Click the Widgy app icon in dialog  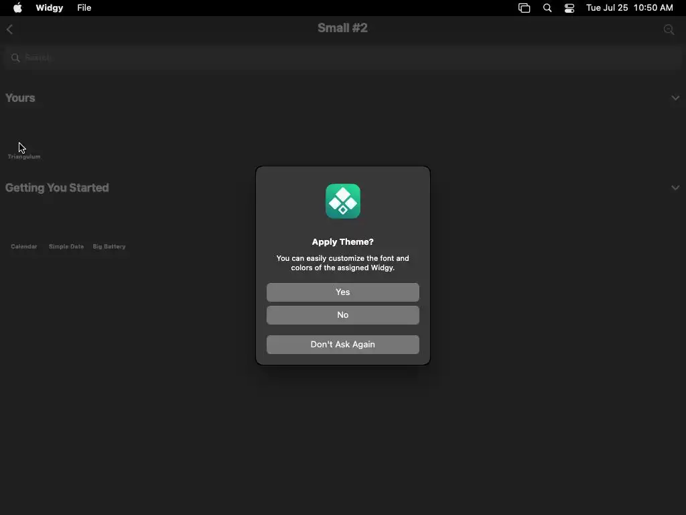(342, 201)
